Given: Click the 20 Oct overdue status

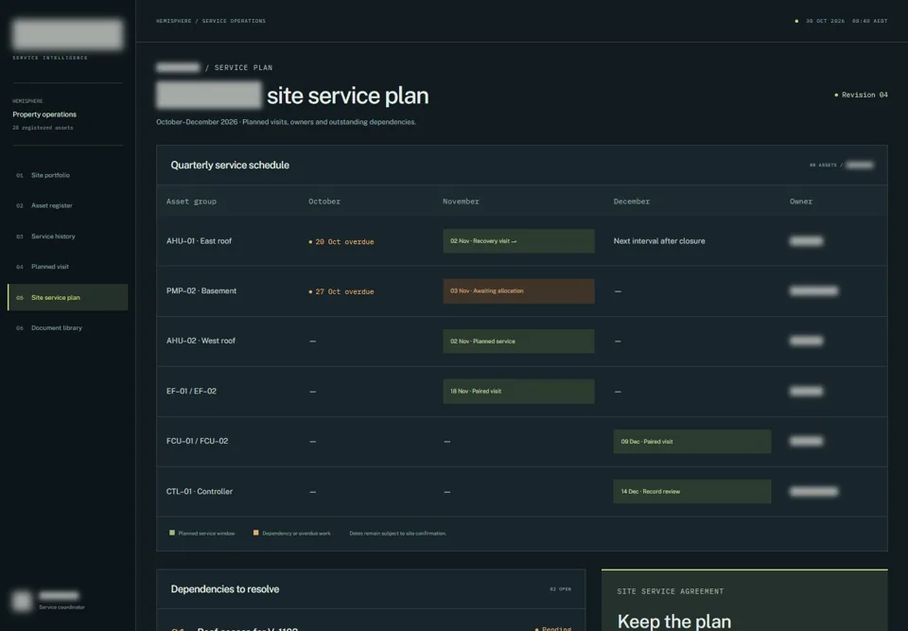Looking at the screenshot, I should [x=341, y=241].
